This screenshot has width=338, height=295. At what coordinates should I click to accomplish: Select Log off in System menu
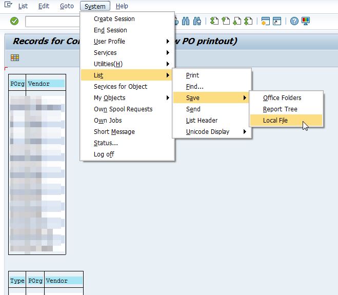[104, 154]
